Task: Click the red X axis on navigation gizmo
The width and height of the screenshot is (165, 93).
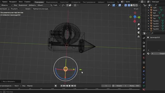Action: tap(135, 21)
